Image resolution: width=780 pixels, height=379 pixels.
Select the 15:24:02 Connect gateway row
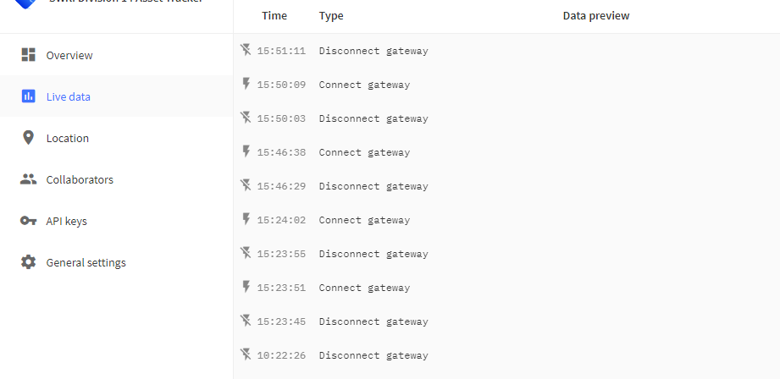506,220
